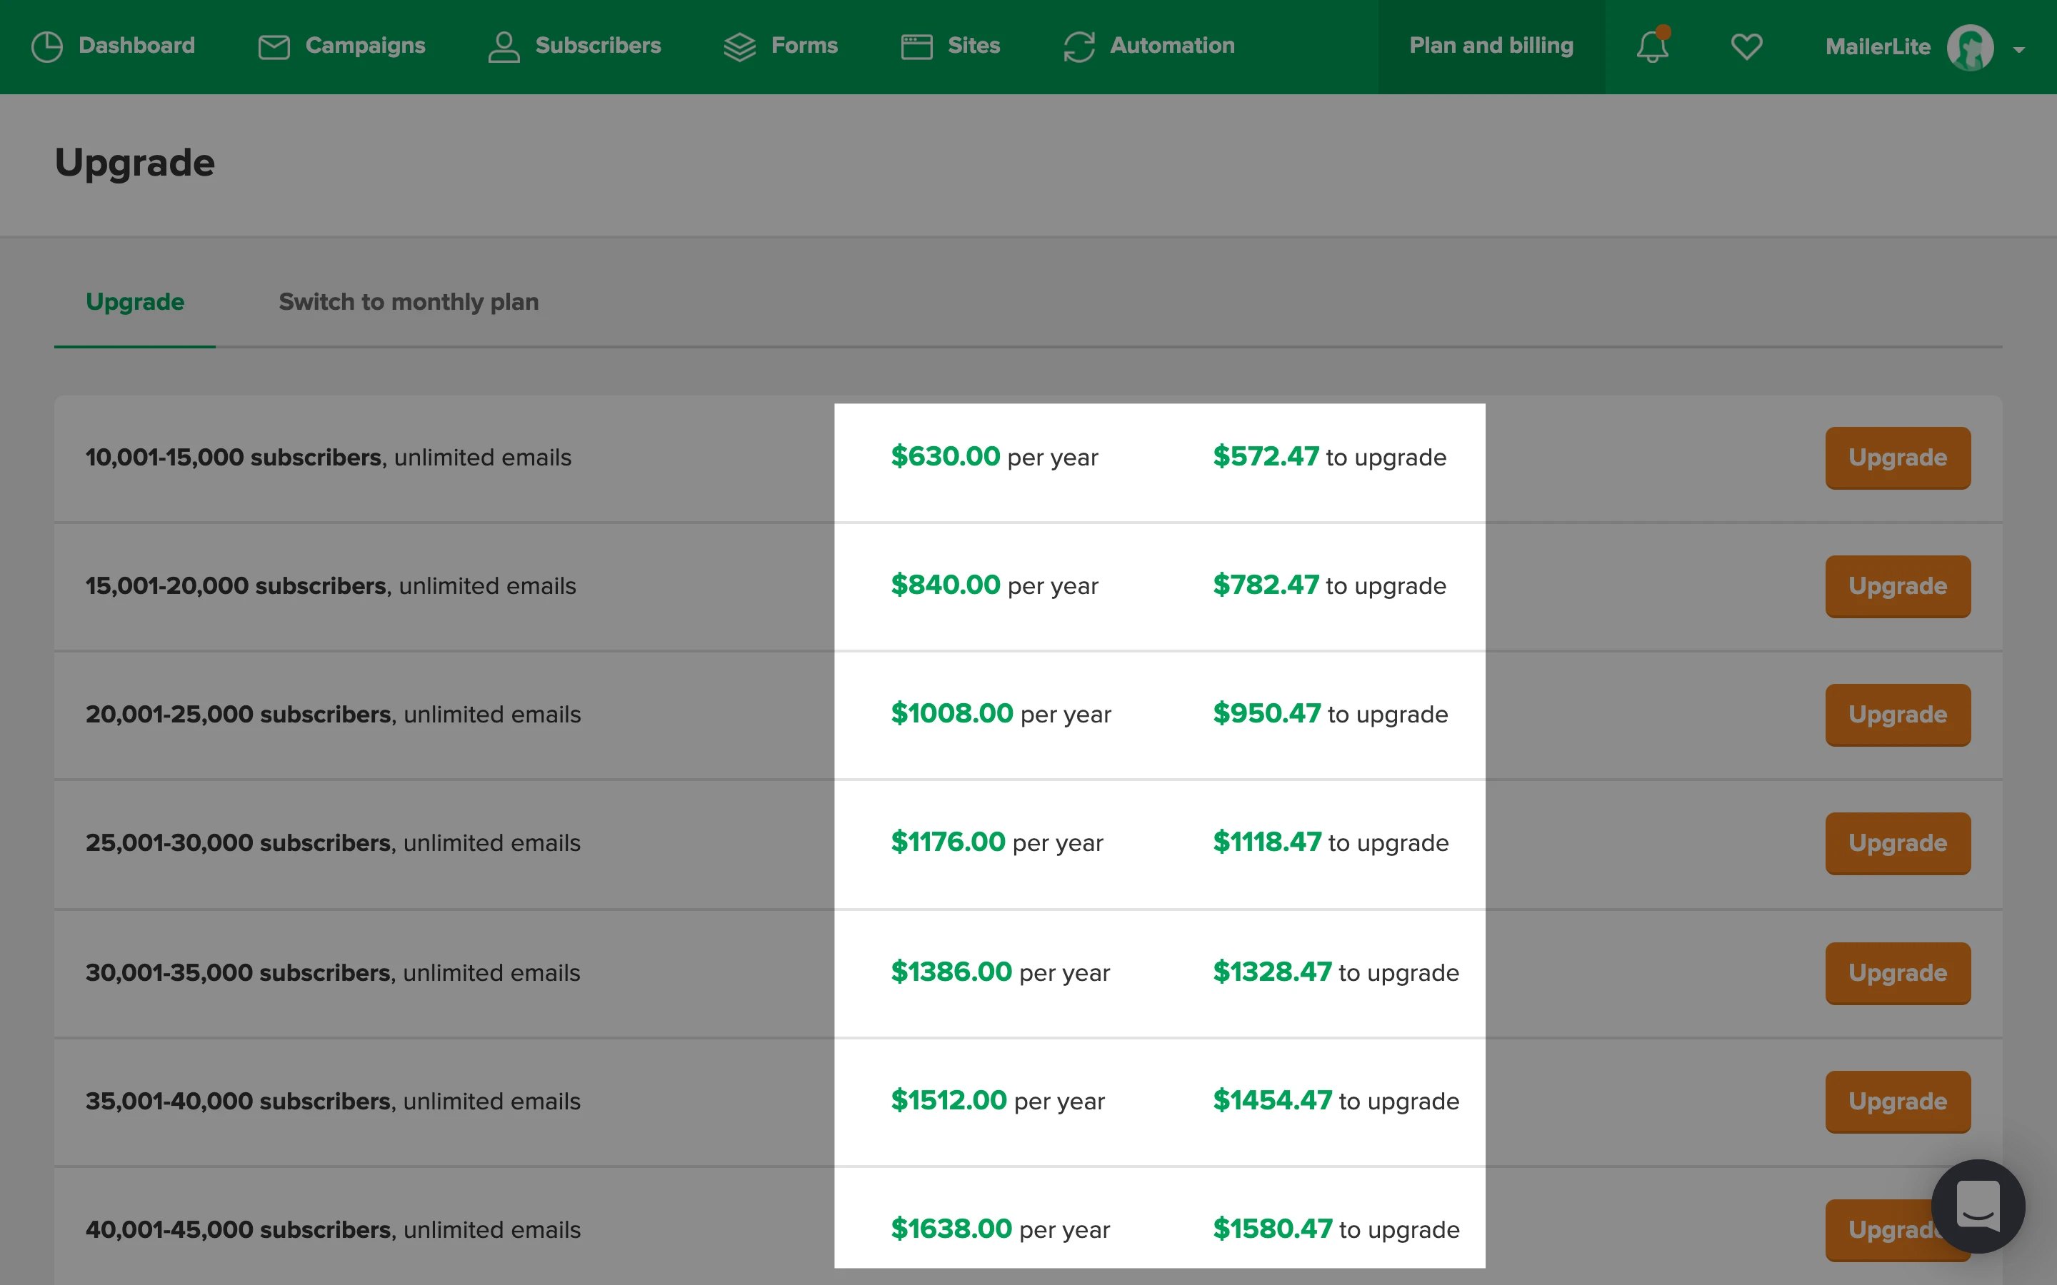Screen dimensions: 2057x1285
Task: Switch to monthly plan tab
Action: [409, 302]
